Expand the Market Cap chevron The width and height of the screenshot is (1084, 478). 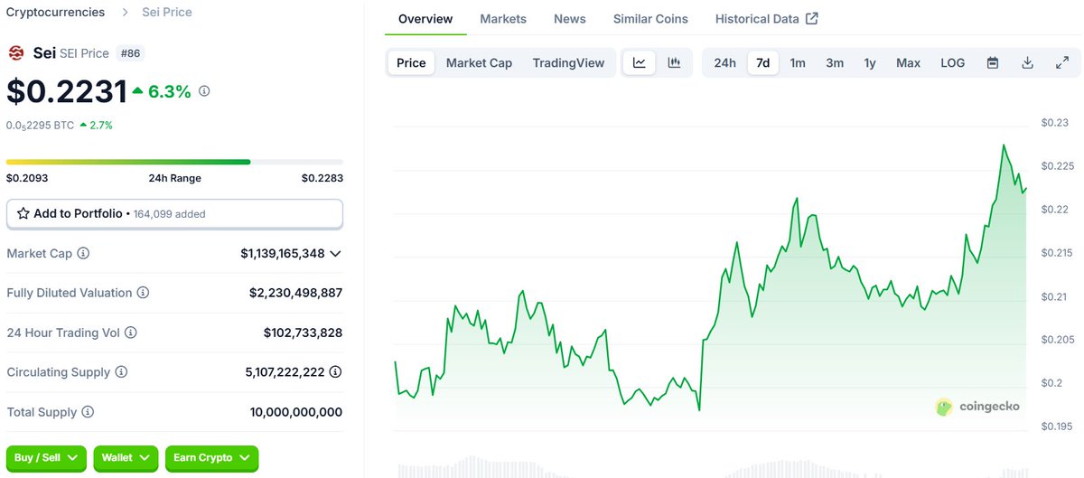point(335,254)
